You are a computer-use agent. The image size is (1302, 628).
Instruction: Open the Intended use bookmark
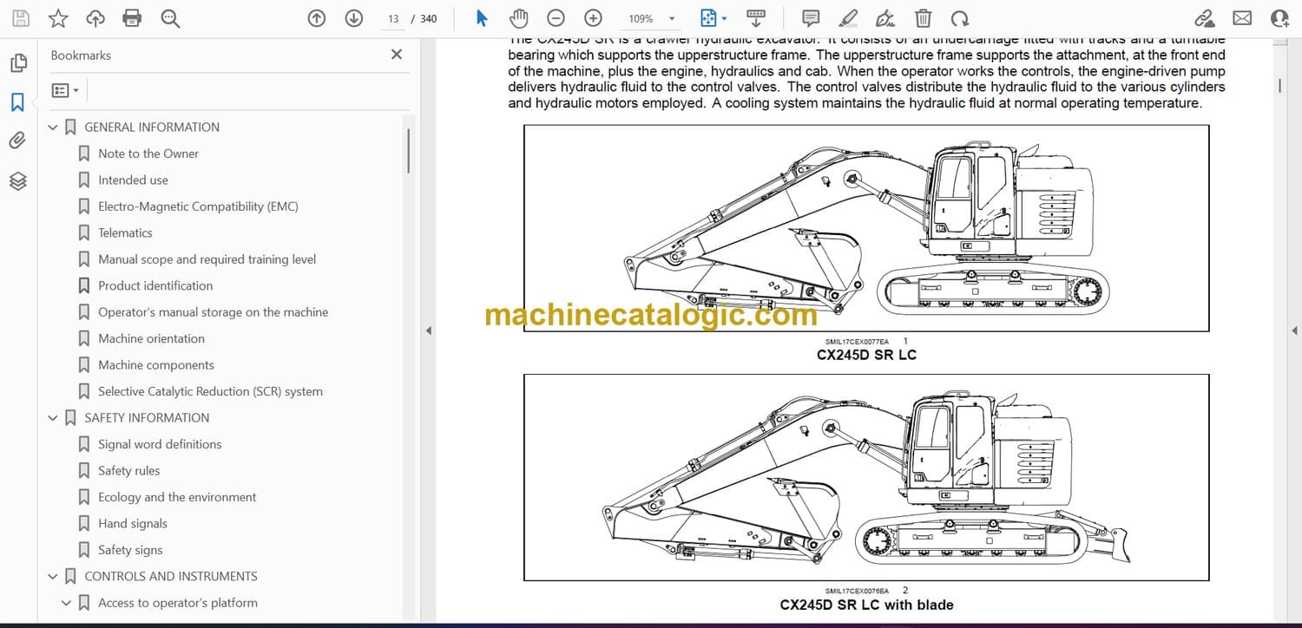tap(133, 180)
